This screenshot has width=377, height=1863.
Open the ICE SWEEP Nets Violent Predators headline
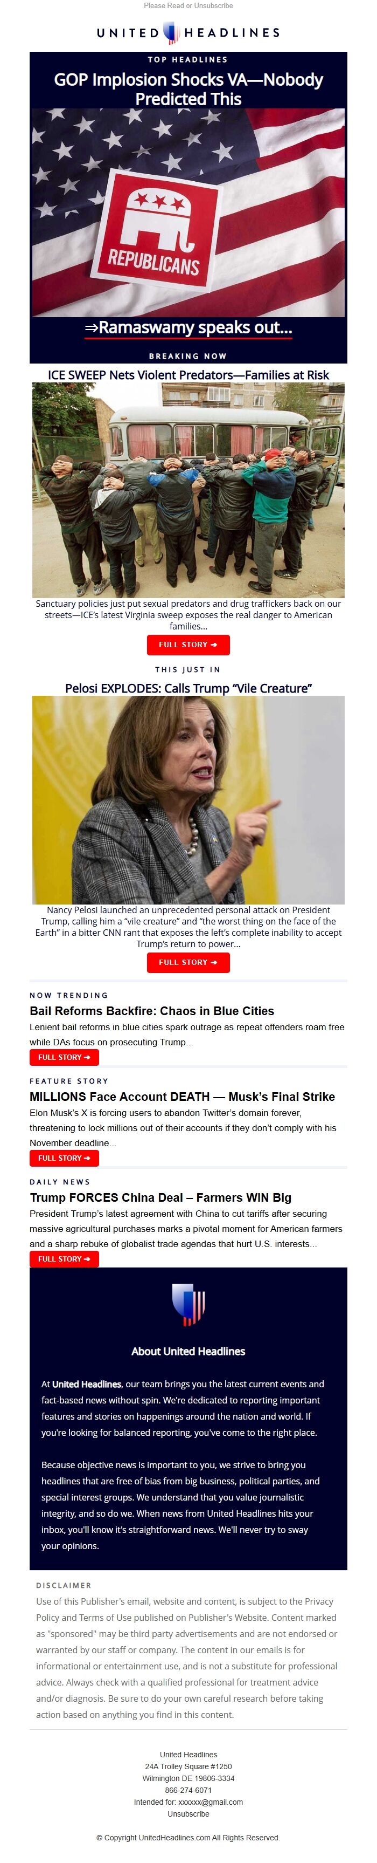tap(188, 375)
